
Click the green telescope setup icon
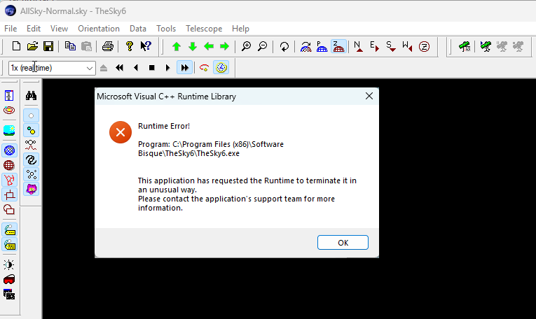coord(465,46)
